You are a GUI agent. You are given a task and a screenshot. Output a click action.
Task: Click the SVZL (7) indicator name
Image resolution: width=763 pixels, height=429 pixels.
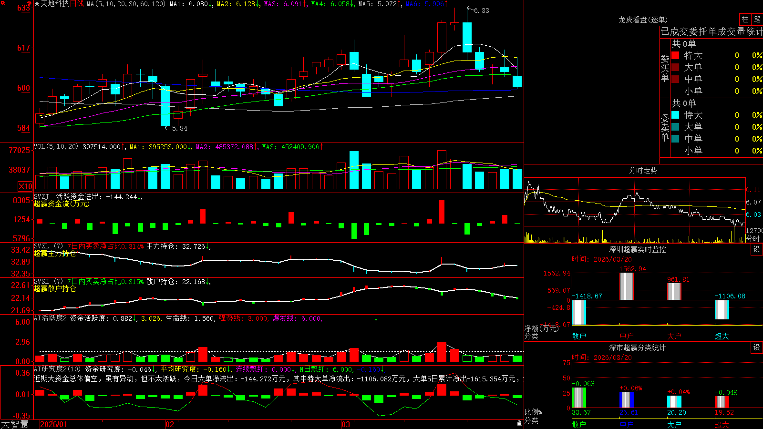click(48, 246)
